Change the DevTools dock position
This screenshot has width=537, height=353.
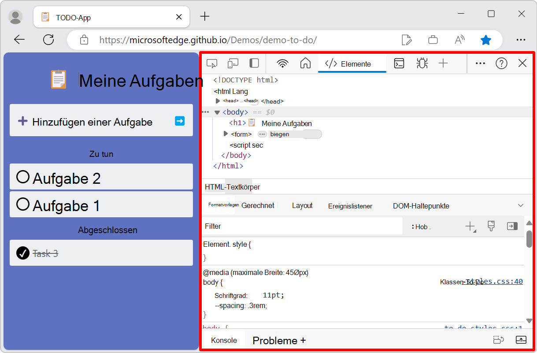click(x=254, y=63)
